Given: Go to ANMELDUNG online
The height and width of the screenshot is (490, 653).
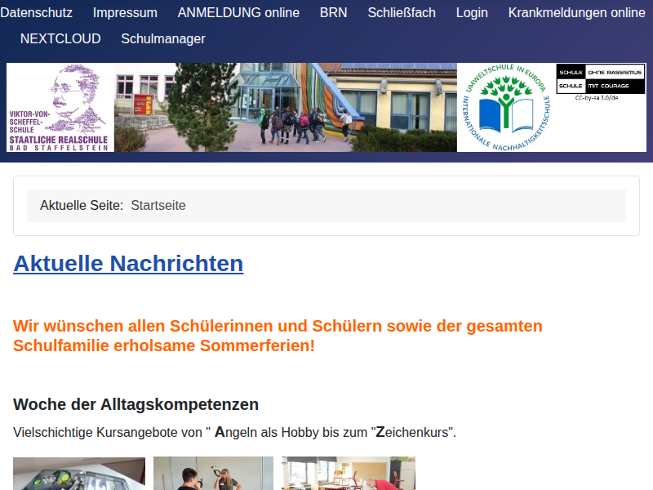Looking at the screenshot, I should pos(238,12).
